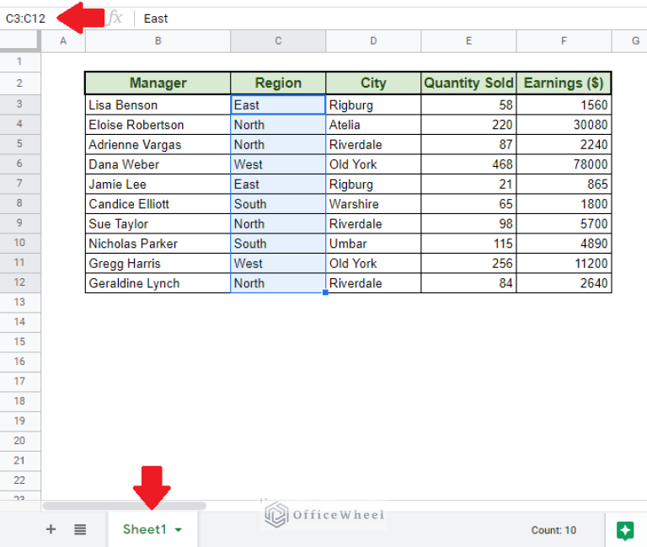Select row 18 header
Viewport: 647px width, 547px height.
(20, 401)
